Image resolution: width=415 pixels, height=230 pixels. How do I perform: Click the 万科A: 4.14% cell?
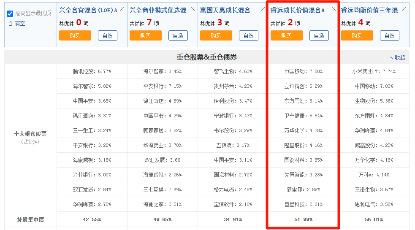click(x=374, y=175)
